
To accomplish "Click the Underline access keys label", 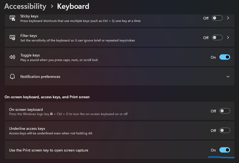I will [x=27, y=128].
